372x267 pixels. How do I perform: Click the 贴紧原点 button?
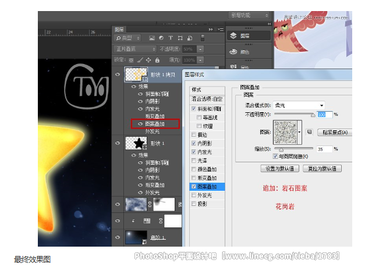pos(335,132)
